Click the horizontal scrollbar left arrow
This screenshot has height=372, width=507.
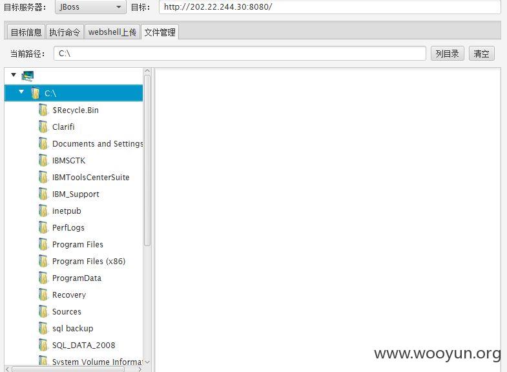(x=7, y=369)
